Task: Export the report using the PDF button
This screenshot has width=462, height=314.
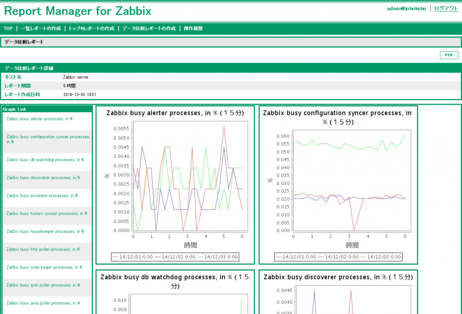Action: [448, 55]
